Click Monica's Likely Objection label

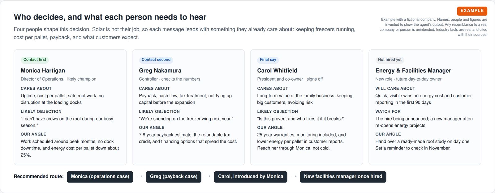pyautogui.click(x=41, y=111)
